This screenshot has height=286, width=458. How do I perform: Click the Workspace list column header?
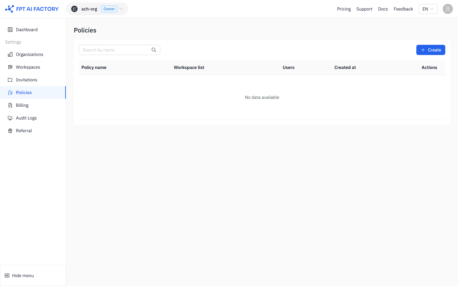coord(189,67)
